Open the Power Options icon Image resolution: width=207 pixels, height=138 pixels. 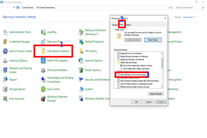[81, 70]
